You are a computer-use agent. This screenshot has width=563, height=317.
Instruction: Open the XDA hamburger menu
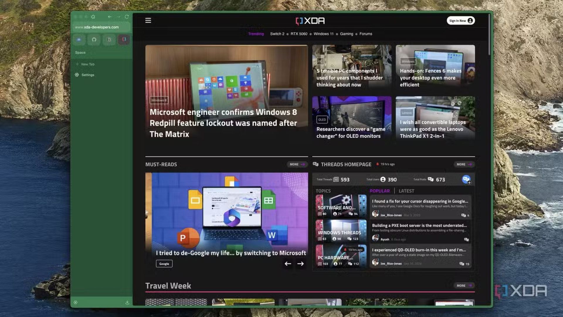(148, 21)
